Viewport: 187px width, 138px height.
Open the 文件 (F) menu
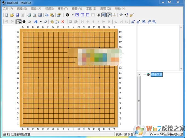point(8,9)
